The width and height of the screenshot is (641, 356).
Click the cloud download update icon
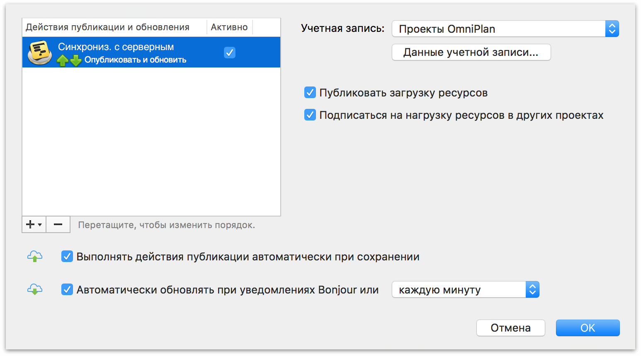[x=35, y=289]
